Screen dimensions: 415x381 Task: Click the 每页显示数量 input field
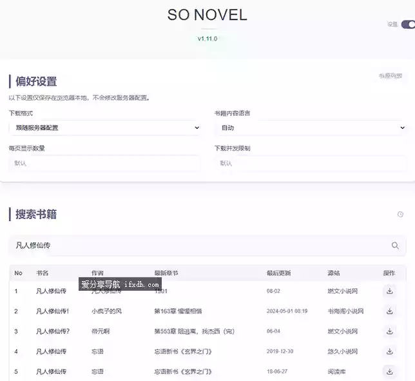pos(105,163)
